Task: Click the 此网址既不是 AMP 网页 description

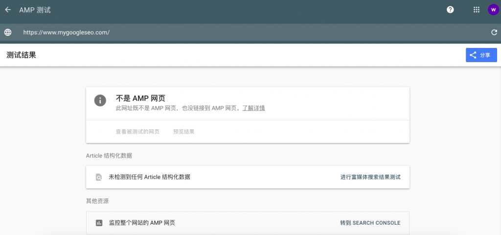Action: 178,108
